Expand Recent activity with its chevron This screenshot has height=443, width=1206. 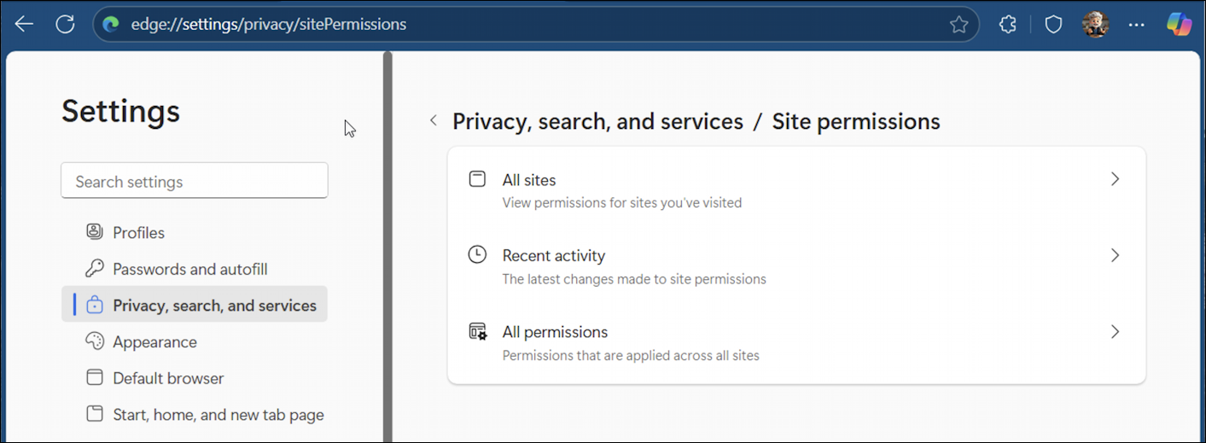(x=1115, y=255)
